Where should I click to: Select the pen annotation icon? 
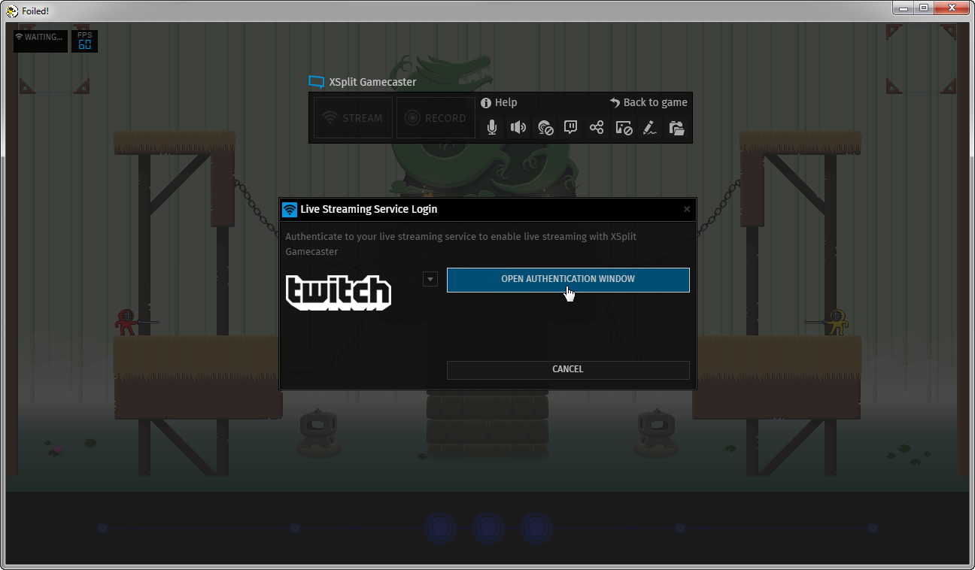click(650, 128)
